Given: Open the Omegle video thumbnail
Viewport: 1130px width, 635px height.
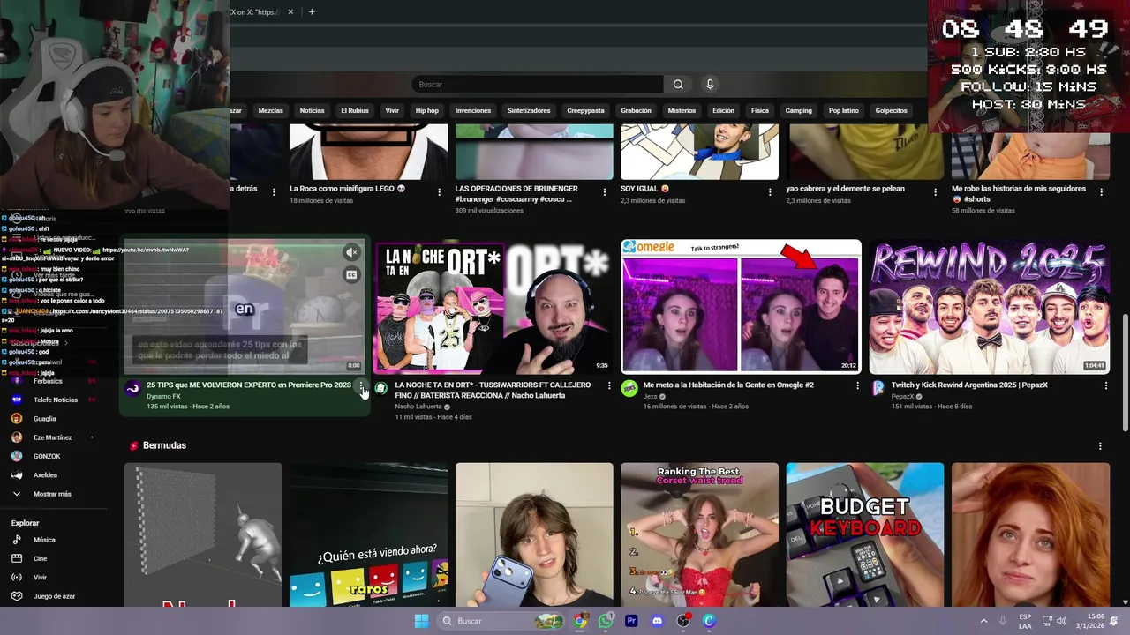Looking at the screenshot, I should click(x=741, y=307).
